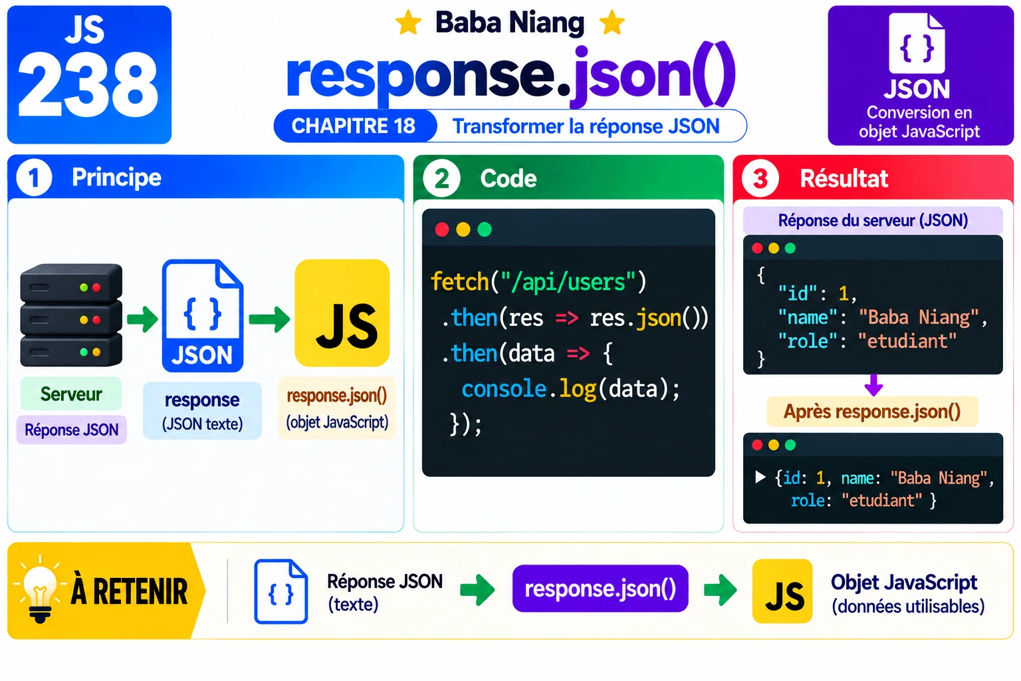Screen dimensions: 1021x681
Task: Click the Objet JavaScript (données utilisables) text
Action: click(907, 594)
